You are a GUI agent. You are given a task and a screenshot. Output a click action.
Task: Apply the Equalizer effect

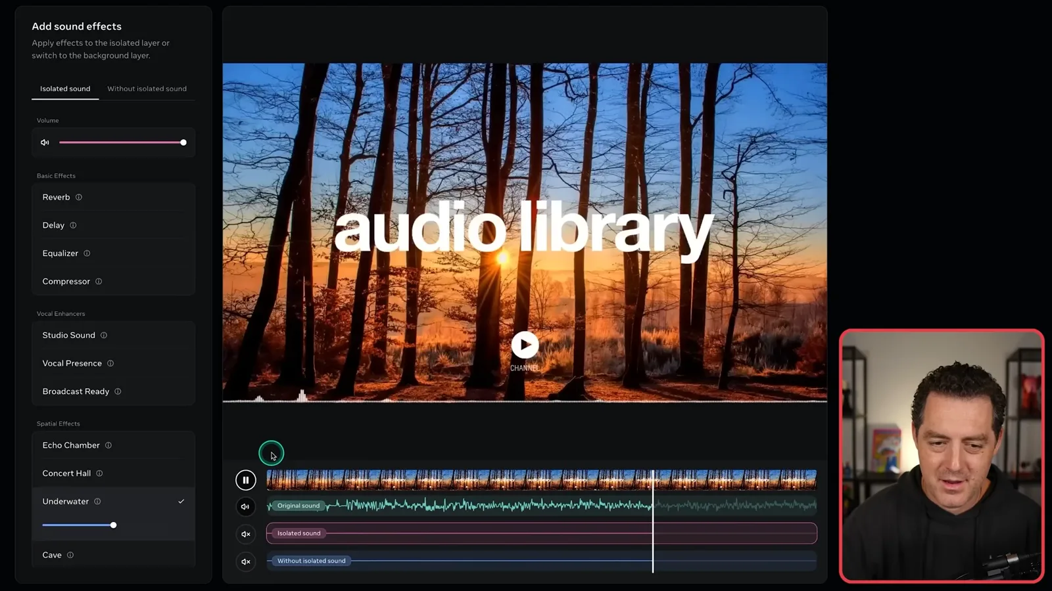[x=113, y=253]
